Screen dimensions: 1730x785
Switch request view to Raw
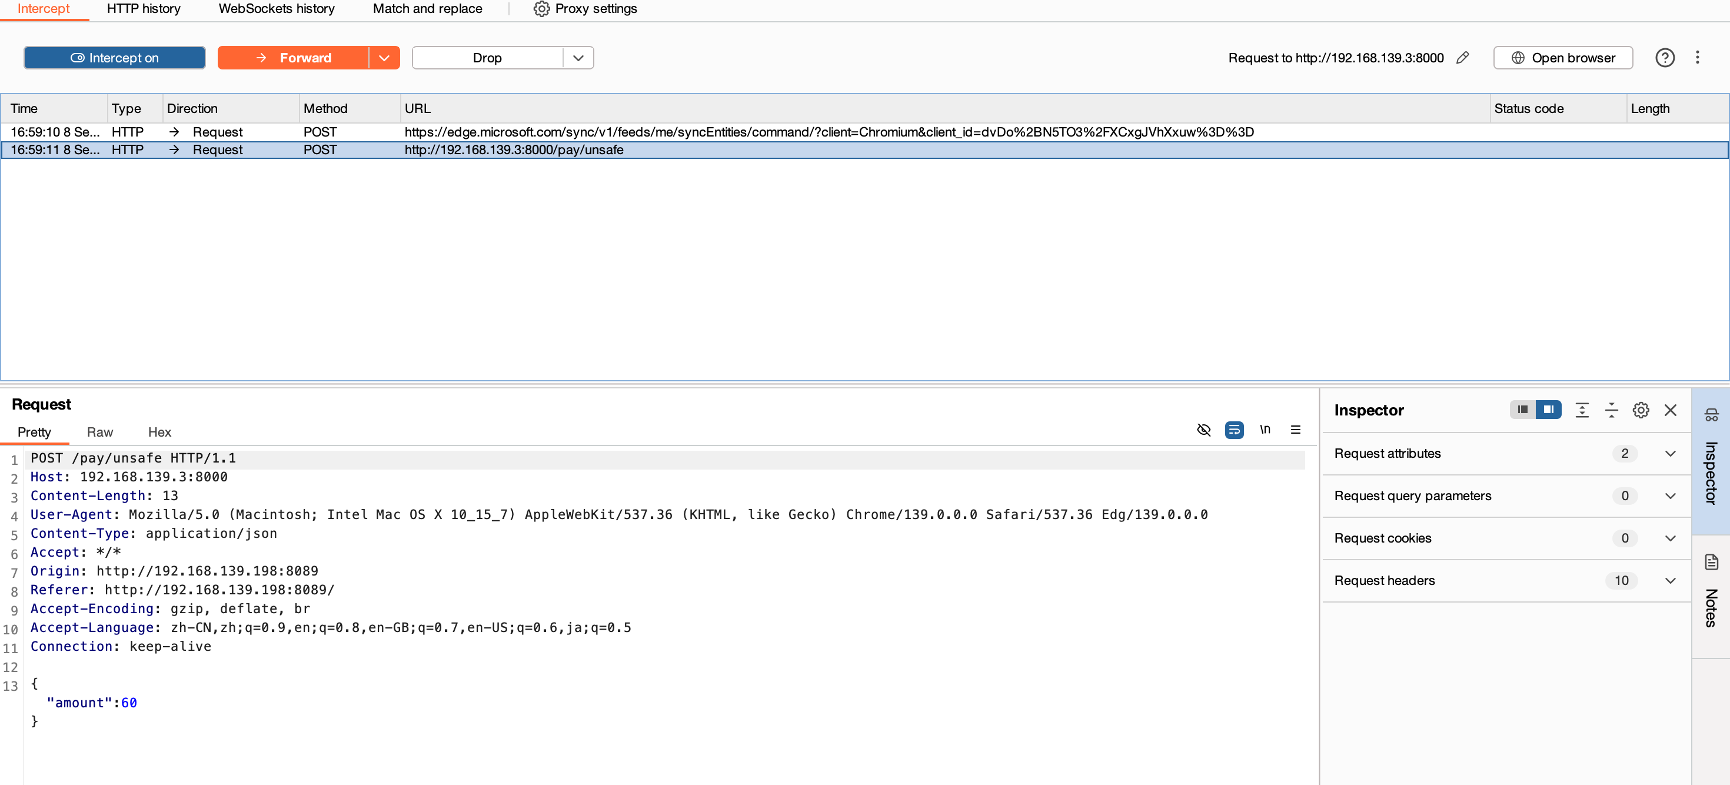pos(99,432)
